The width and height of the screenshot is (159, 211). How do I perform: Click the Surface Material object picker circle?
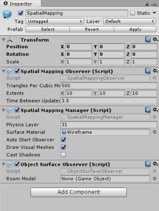155,132
